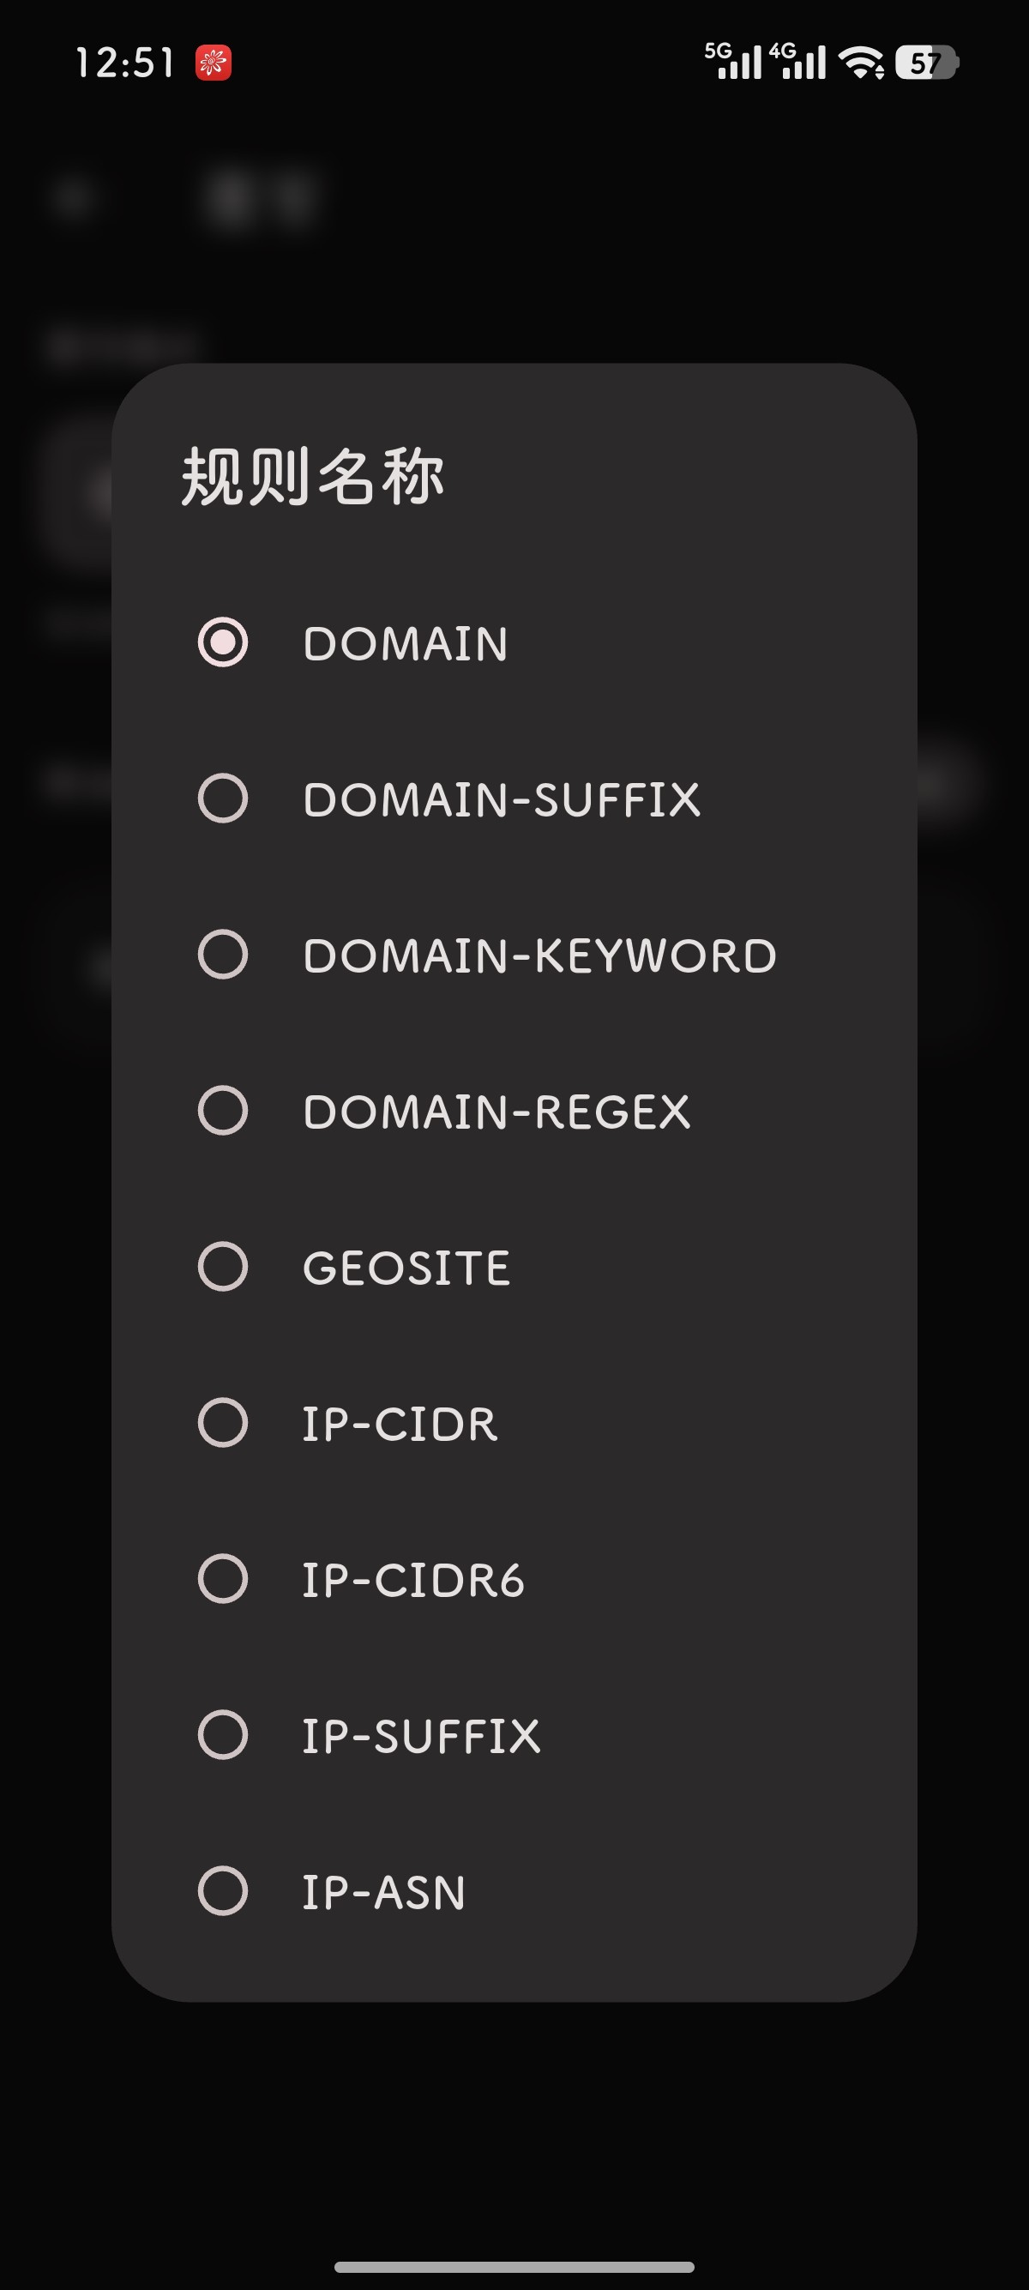
Task: Choose the IP-CIDR radio button
Action: [x=222, y=1422]
